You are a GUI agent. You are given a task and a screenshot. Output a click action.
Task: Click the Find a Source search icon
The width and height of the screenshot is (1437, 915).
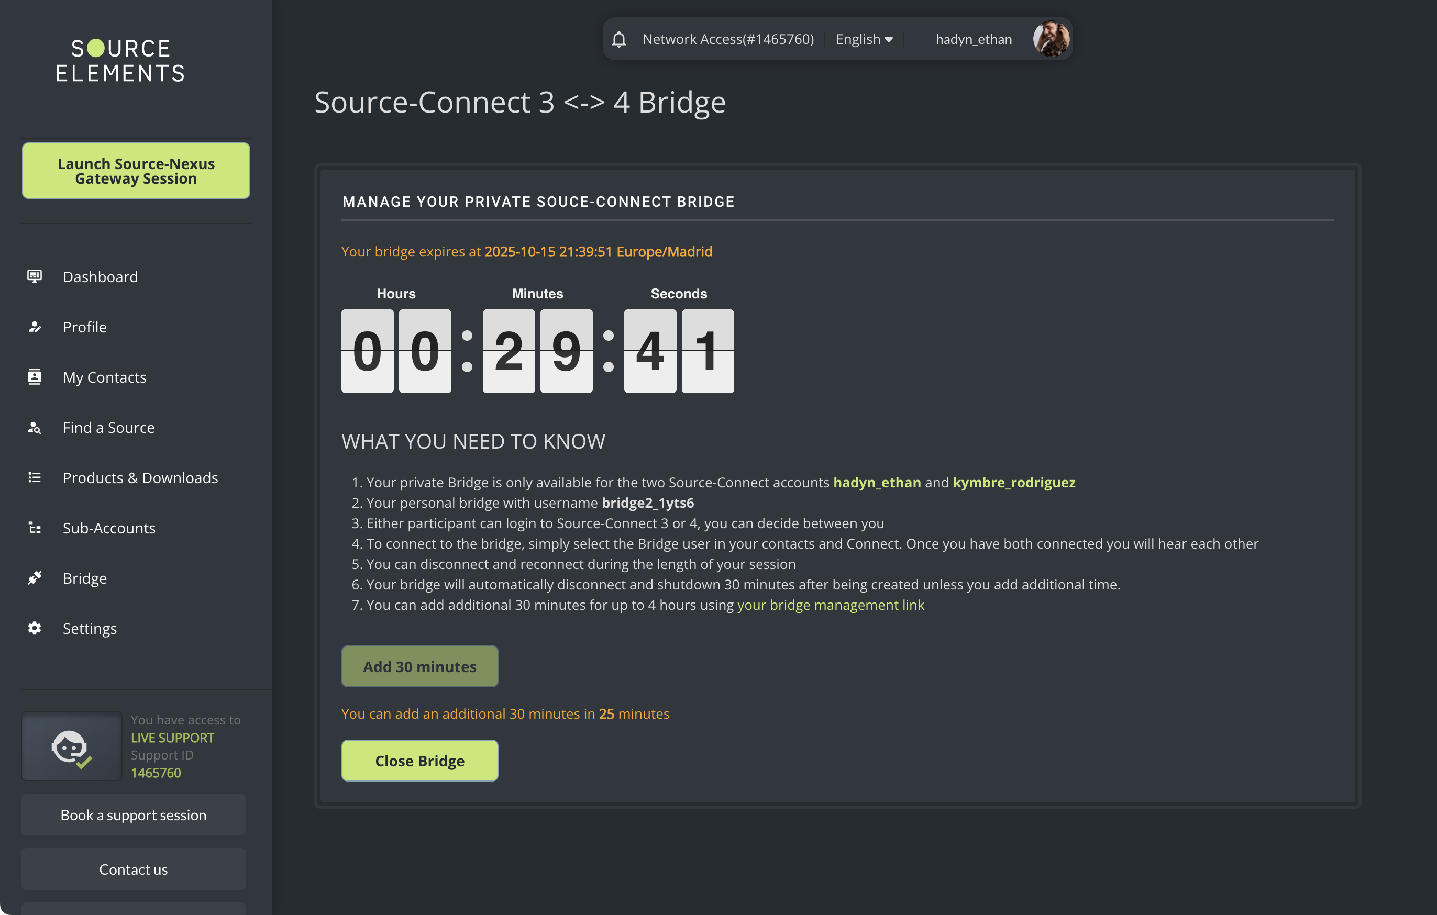click(x=35, y=428)
